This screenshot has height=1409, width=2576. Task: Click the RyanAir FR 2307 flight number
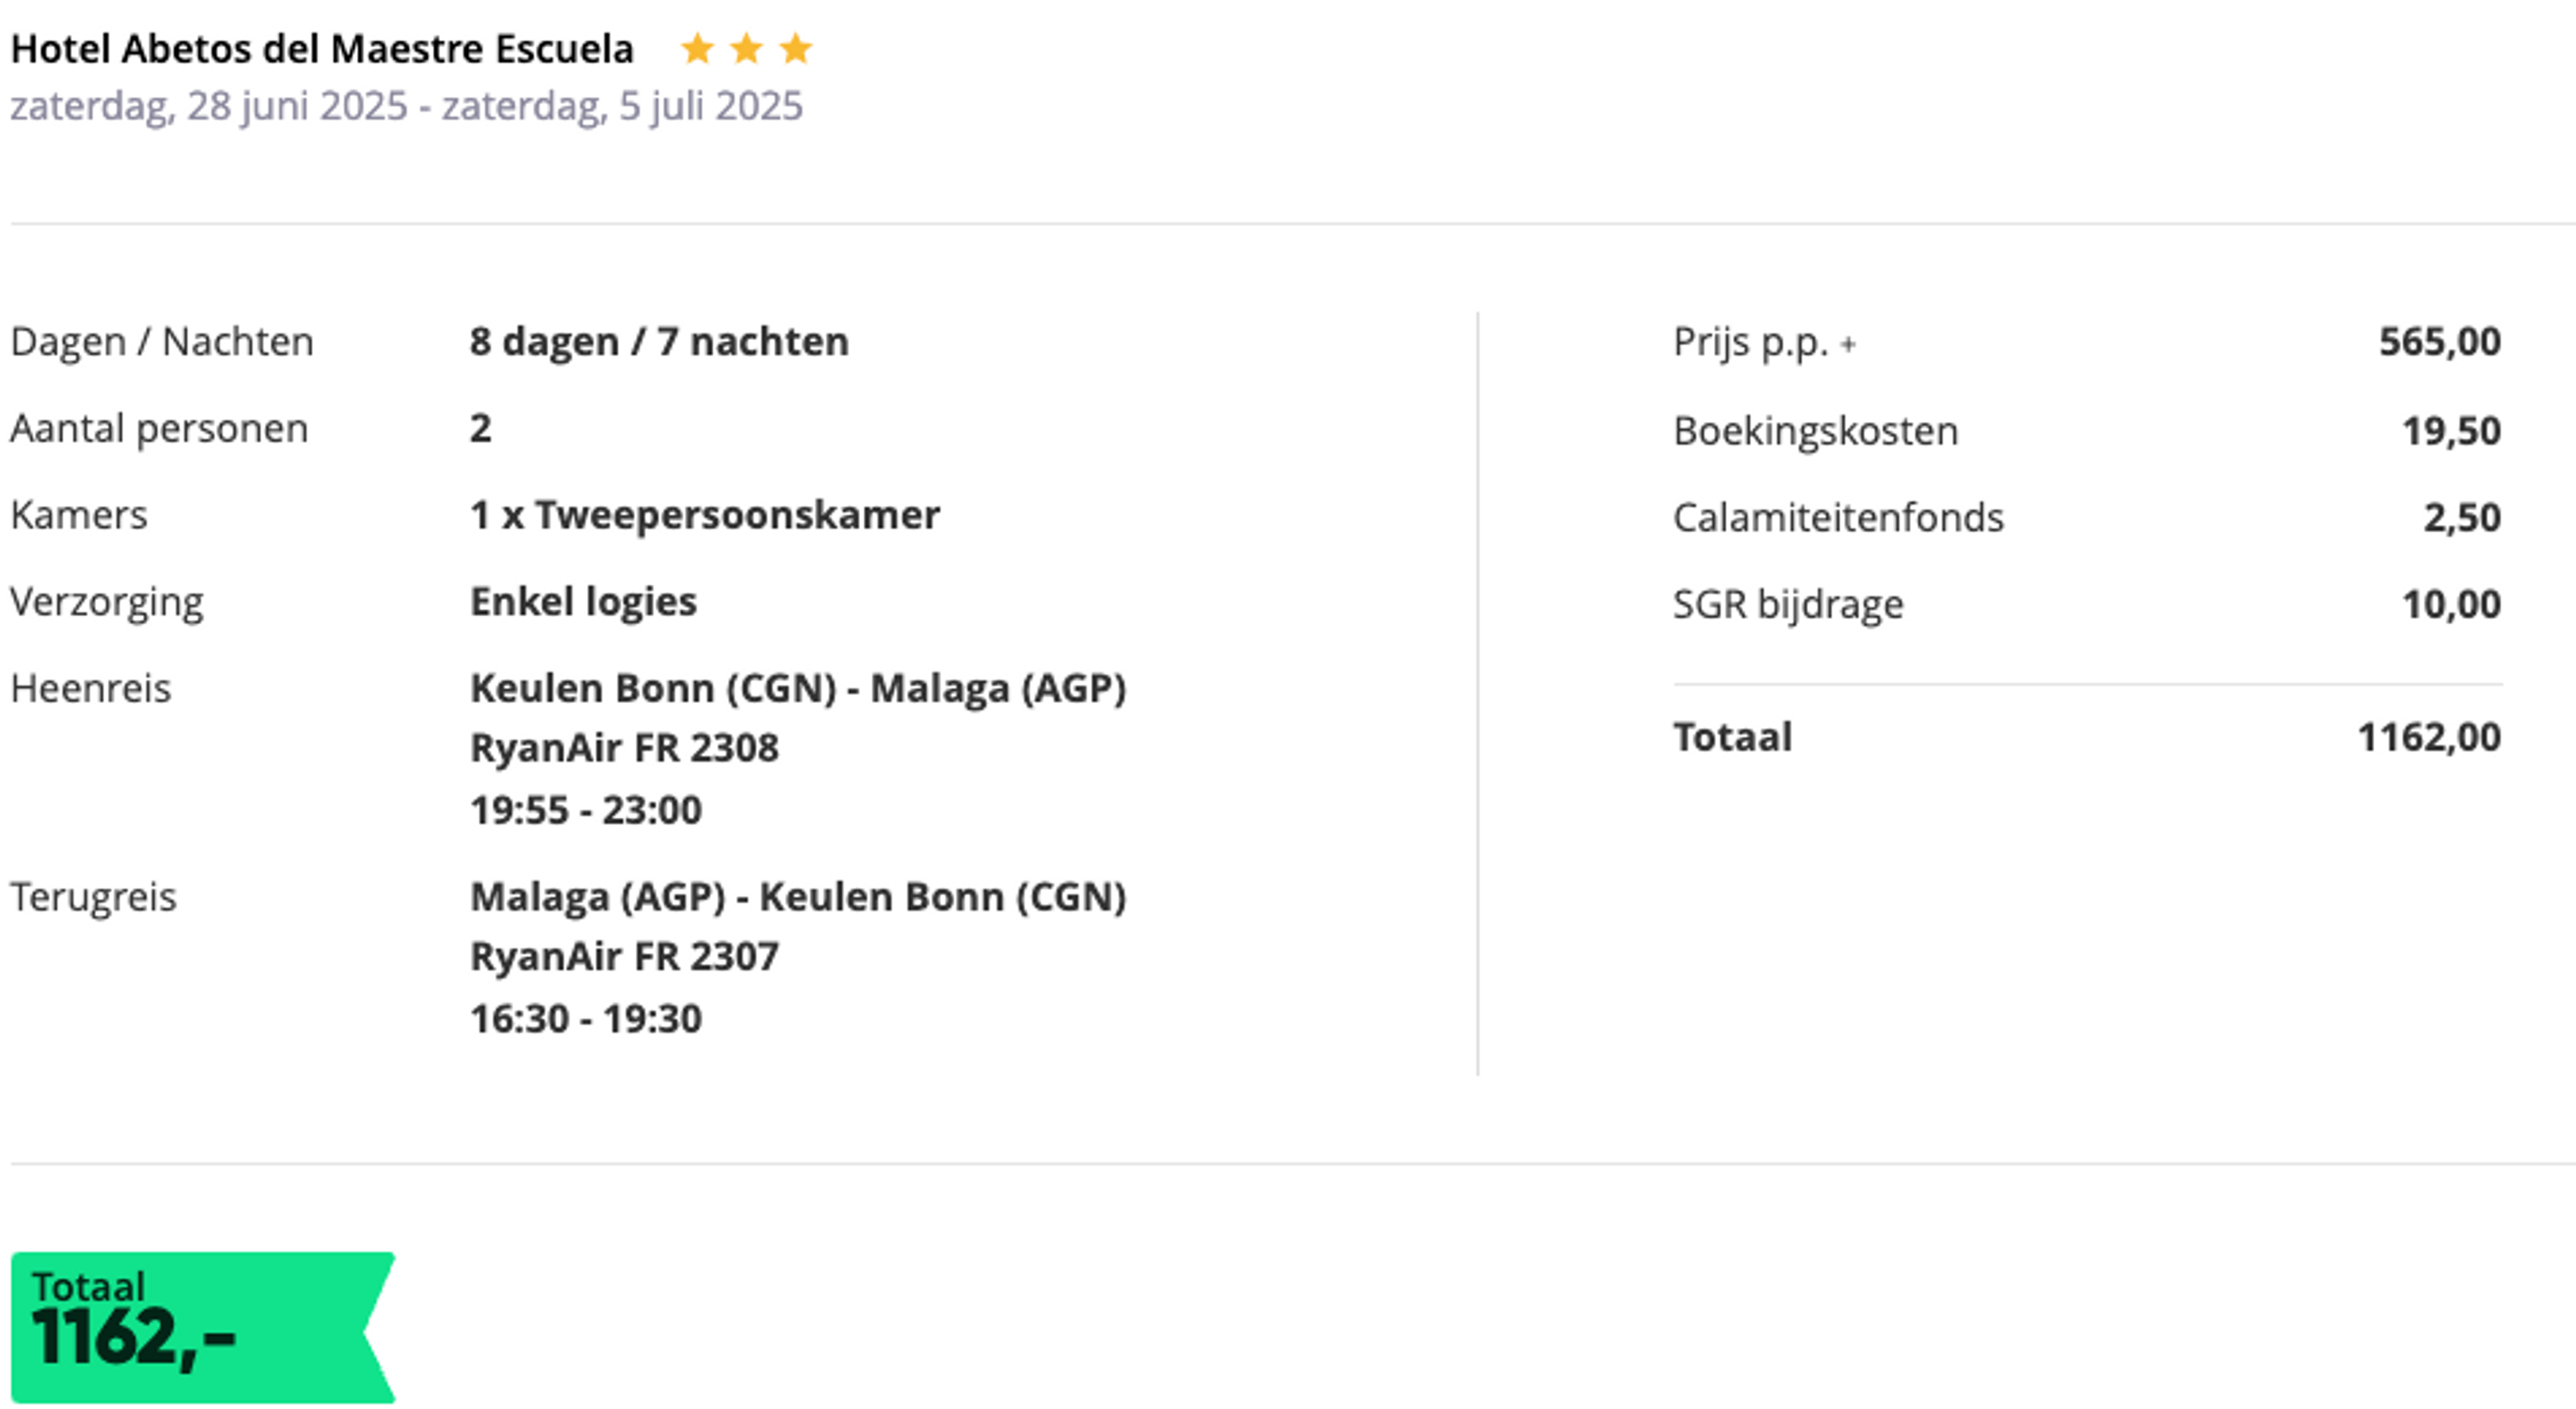(625, 957)
